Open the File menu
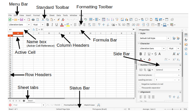This screenshot has width=191, height=112. pyautogui.click(x=10, y=15)
